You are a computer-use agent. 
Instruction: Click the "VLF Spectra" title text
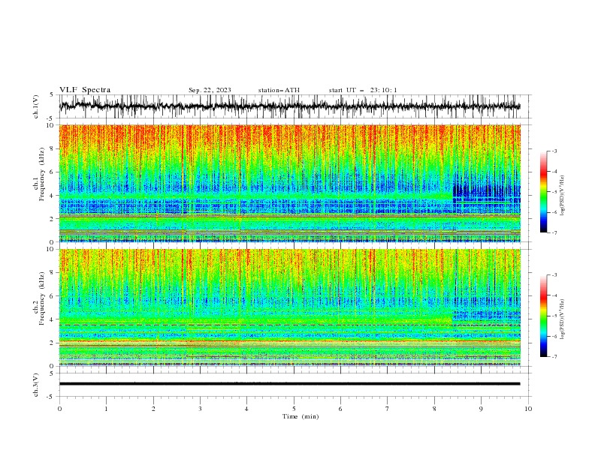(x=85, y=90)
